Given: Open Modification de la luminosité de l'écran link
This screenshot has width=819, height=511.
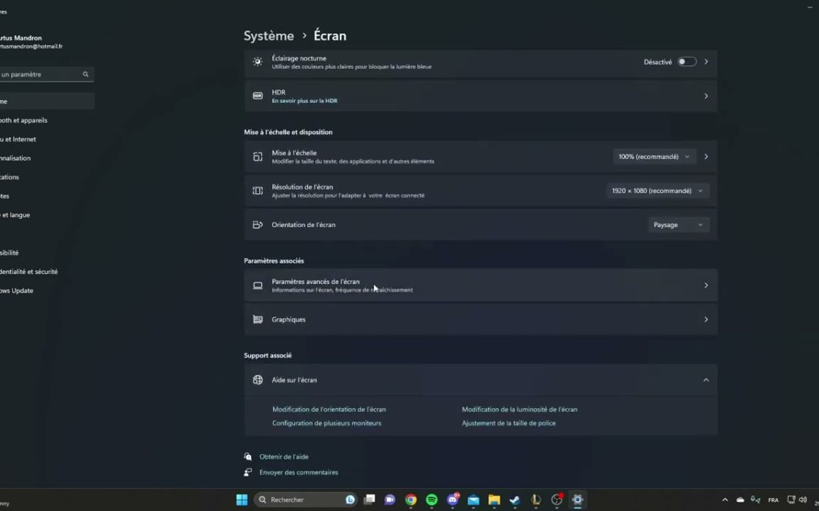Looking at the screenshot, I should pyautogui.click(x=519, y=410).
